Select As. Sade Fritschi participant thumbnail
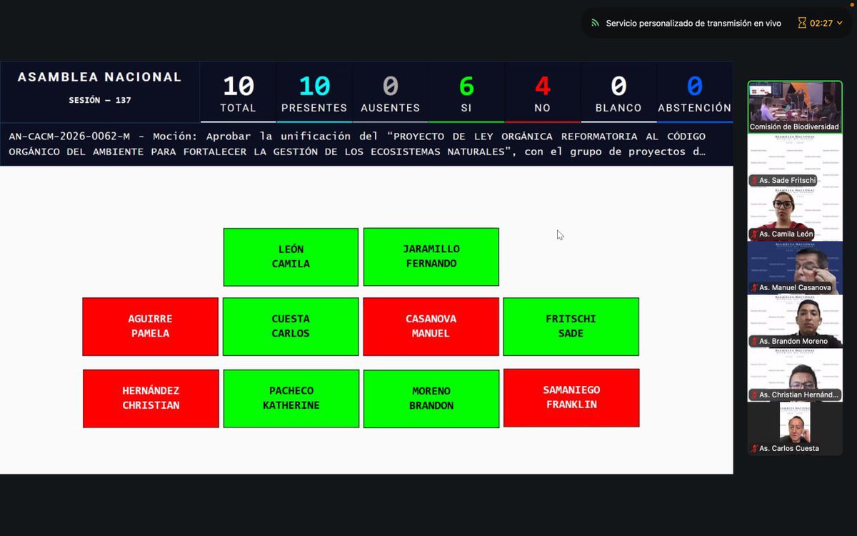857x536 pixels. click(x=795, y=160)
